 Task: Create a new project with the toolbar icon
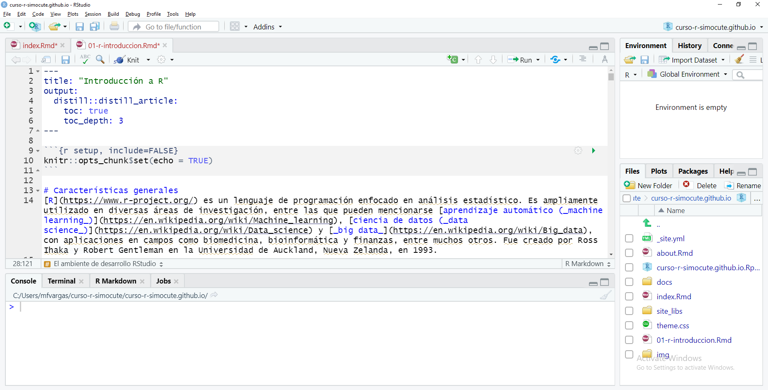pyautogui.click(x=35, y=27)
